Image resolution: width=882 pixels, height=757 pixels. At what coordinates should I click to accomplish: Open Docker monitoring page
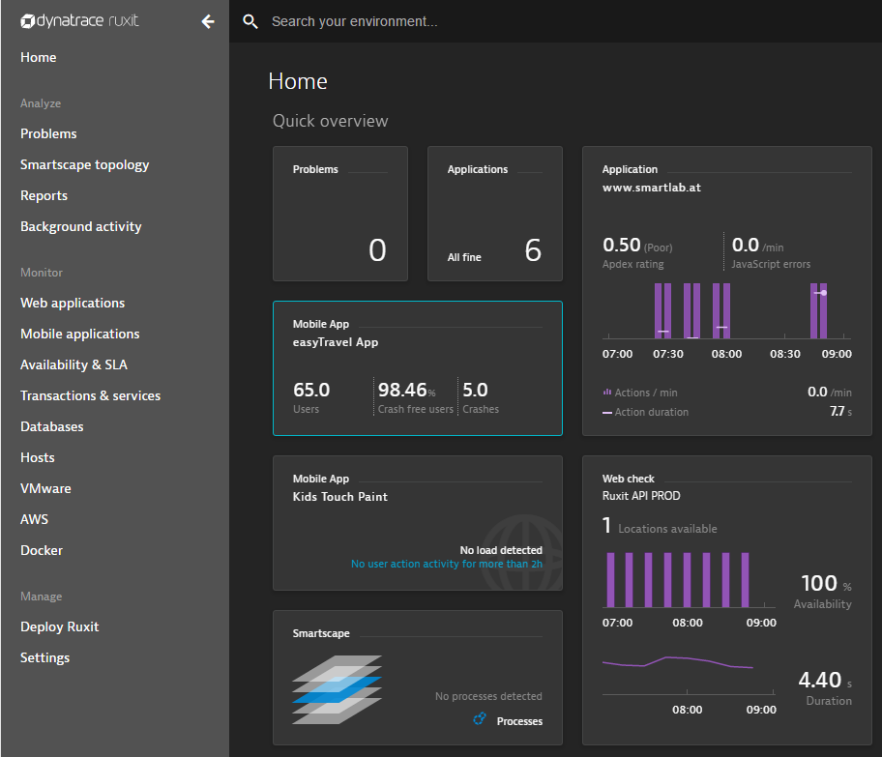(x=42, y=550)
